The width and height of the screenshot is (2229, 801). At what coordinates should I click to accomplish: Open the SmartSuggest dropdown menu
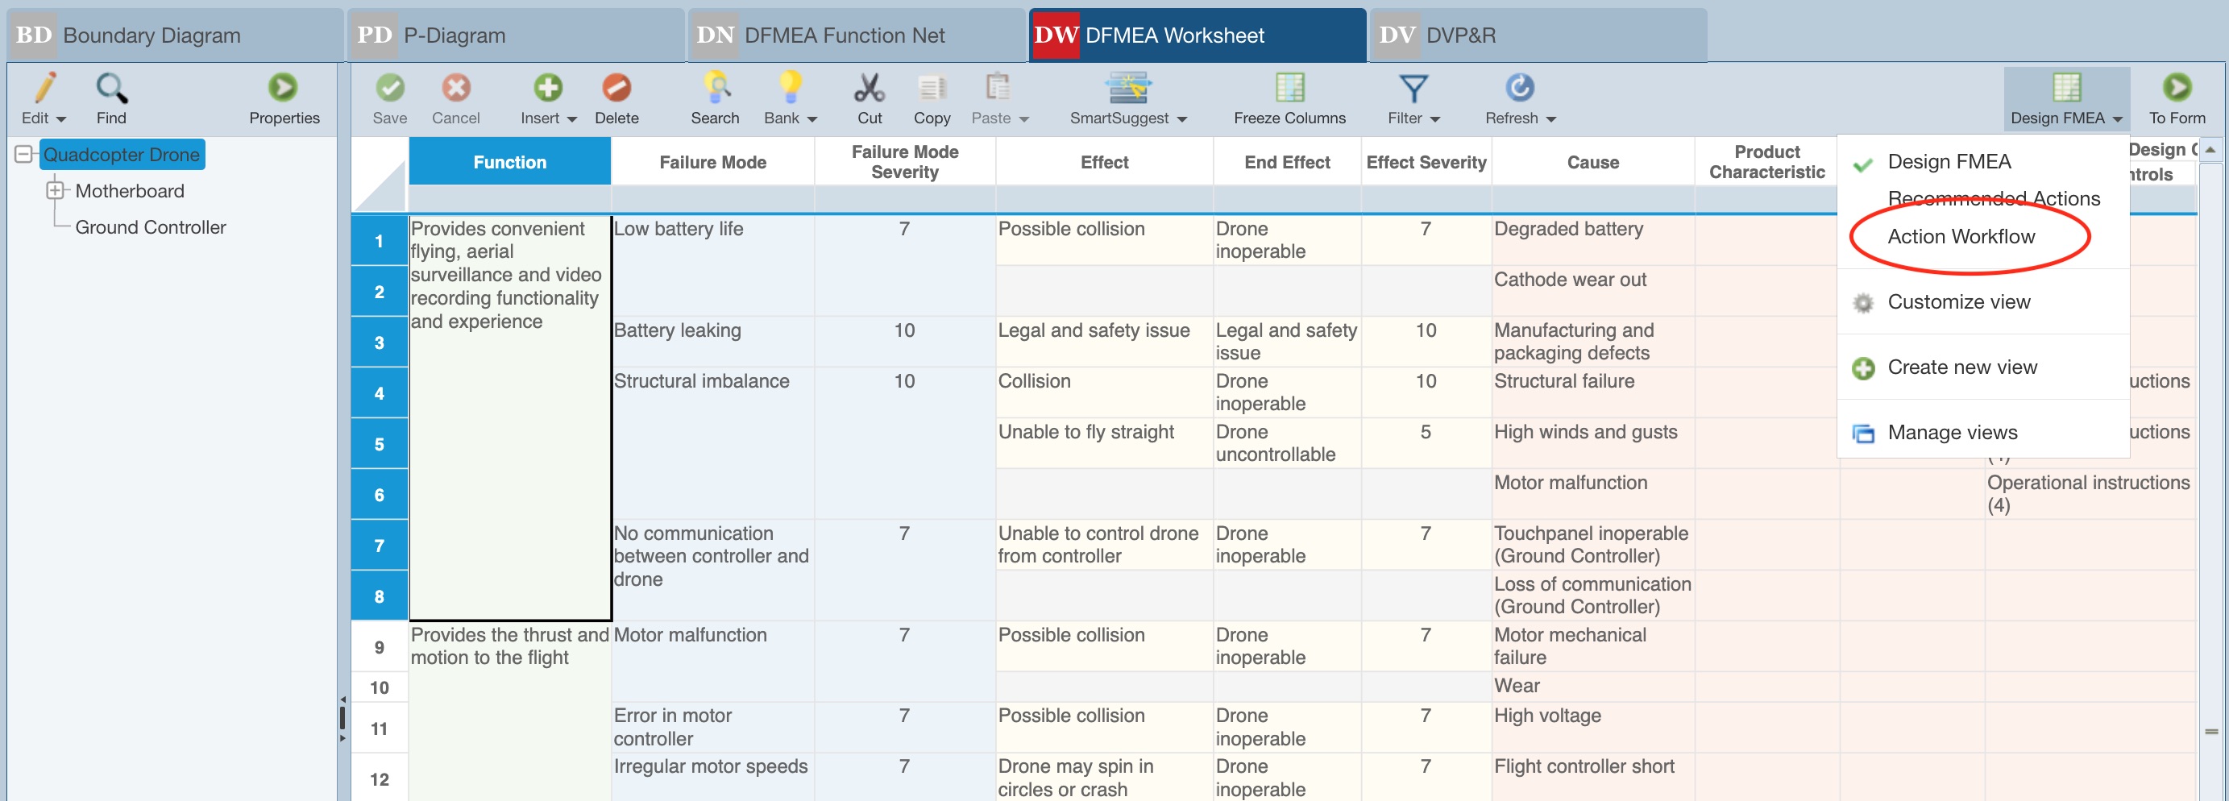tap(1182, 118)
